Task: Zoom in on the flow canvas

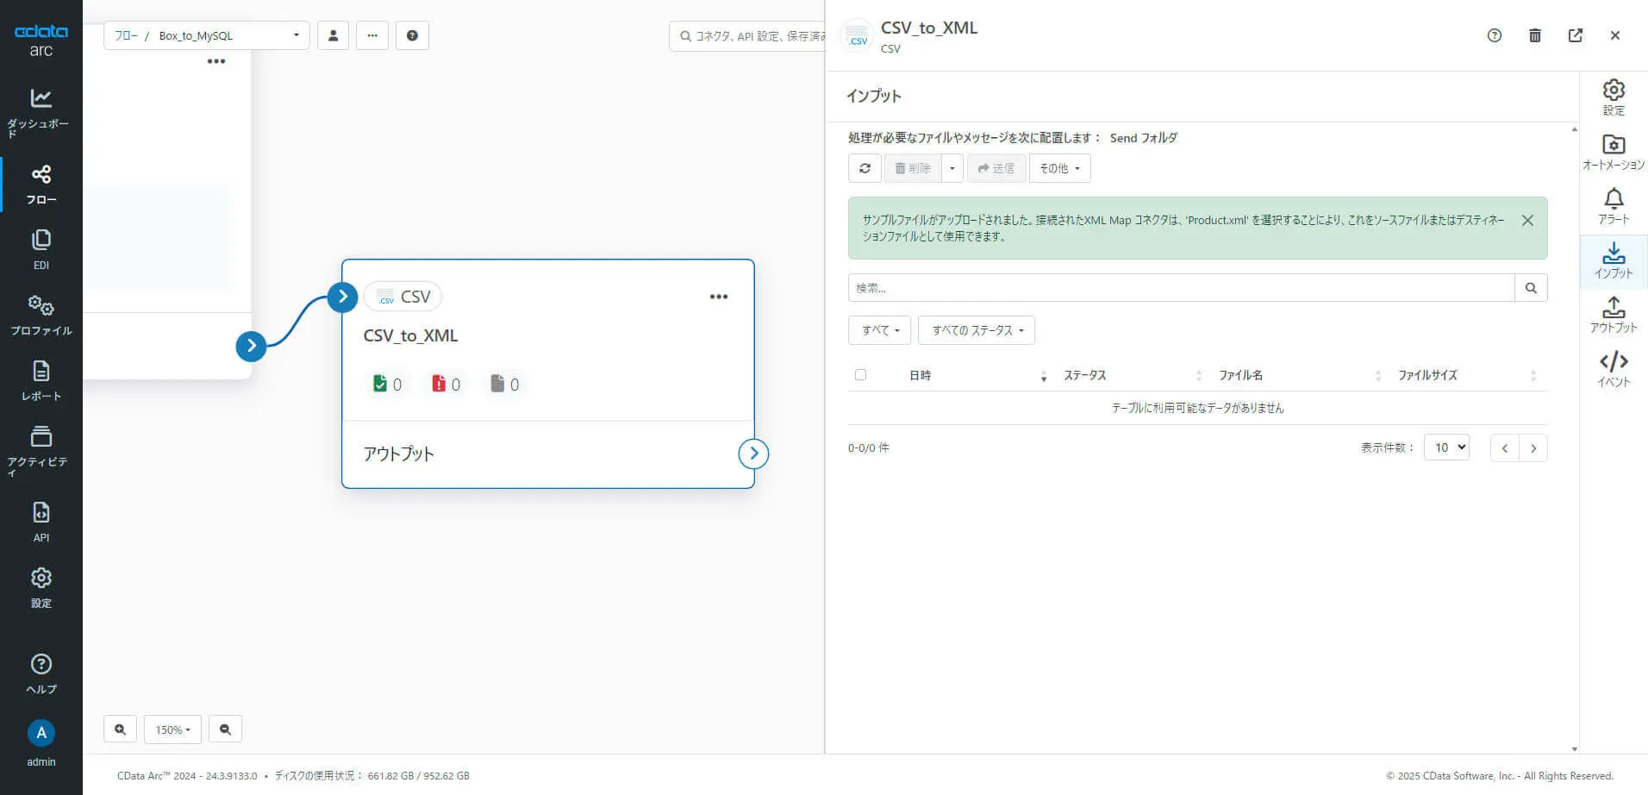Action: pyautogui.click(x=120, y=729)
